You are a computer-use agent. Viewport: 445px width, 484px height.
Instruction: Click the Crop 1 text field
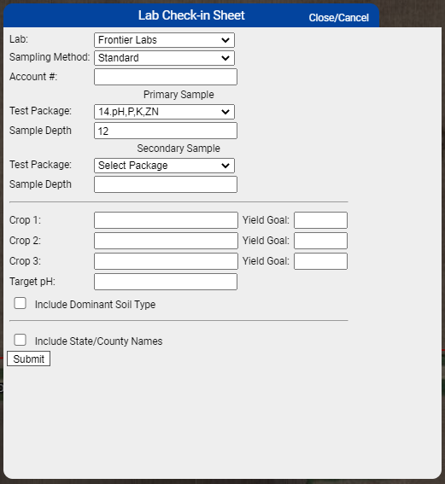(167, 220)
